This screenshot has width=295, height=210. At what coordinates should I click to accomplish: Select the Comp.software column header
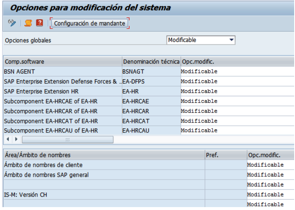[x=63, y=62]
